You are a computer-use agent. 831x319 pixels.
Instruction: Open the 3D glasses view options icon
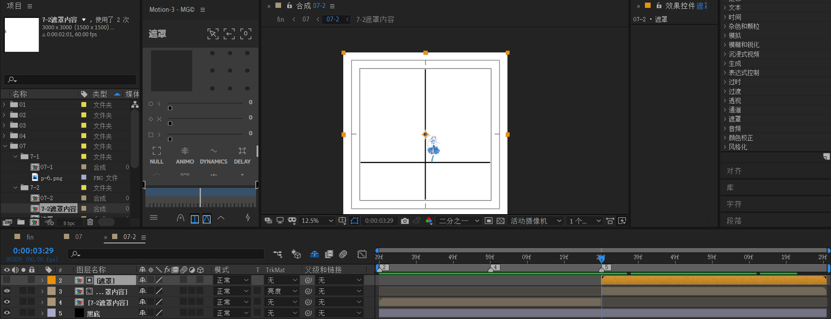click(x=292, y=221)
